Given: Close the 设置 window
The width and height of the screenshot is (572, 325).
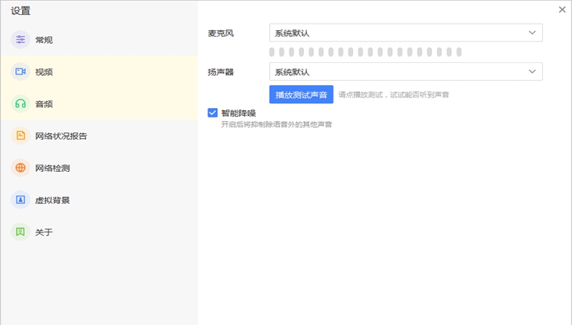Looking at the screenshot, I should pyautogui.click(x=562, y=10).
